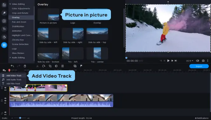
Task: Click the Add Track icon above the tracks
Action: pos(4,70)
